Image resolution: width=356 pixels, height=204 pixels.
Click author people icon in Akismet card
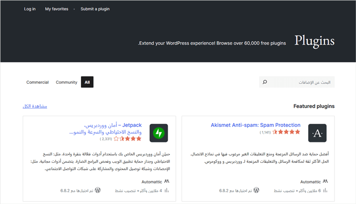(x=325, y=181)
